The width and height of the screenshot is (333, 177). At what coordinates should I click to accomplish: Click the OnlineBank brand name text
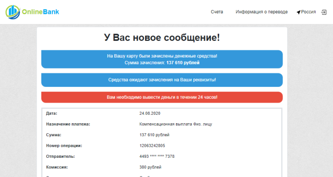[40, 12]
